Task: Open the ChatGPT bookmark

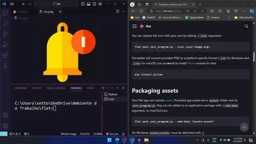Action: (x=149, y=18)
